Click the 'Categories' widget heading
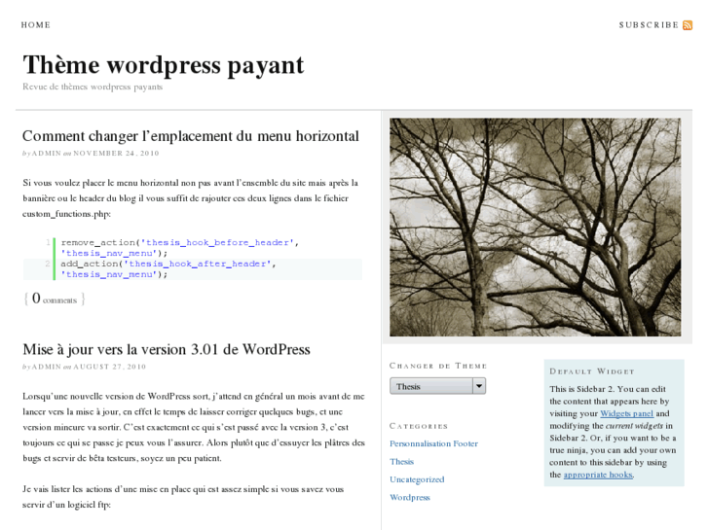 click(x=419, y=426)
